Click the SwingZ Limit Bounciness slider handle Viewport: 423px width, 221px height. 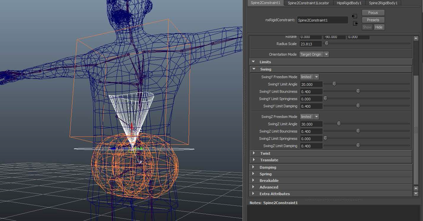[x=358, y=131]
